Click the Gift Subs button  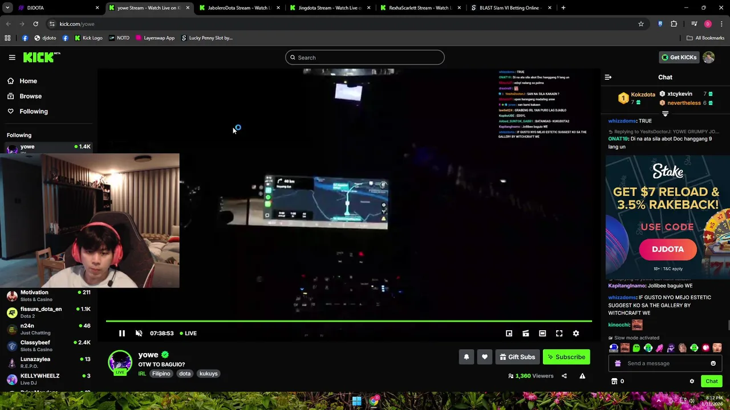tap(517, 357)
